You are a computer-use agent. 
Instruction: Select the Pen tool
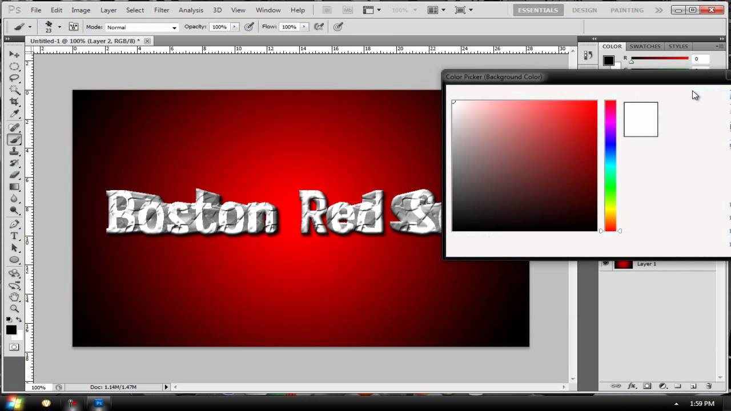pos(14,224)
